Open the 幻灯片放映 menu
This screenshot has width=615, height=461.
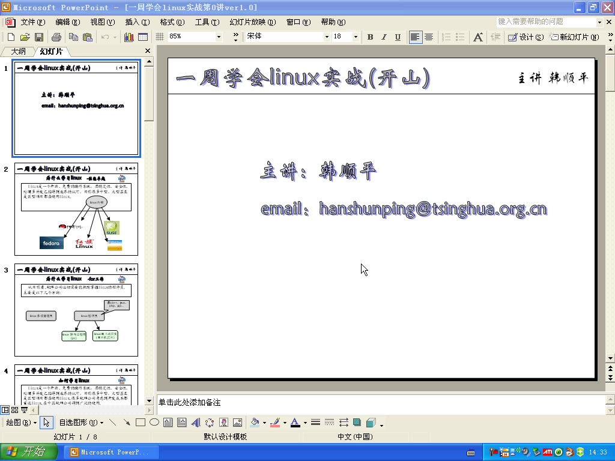(x=253, y=22)
